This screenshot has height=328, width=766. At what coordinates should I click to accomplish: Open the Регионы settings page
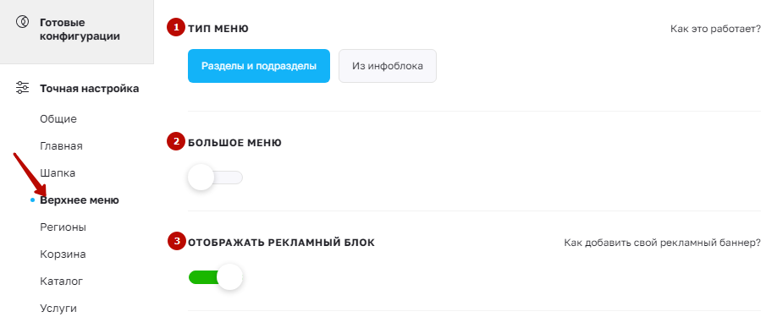tap(63, 227)
